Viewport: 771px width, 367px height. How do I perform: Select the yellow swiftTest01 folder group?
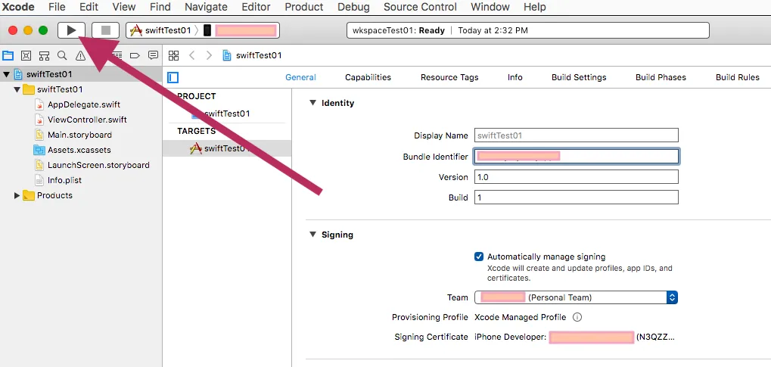(81, 89)
